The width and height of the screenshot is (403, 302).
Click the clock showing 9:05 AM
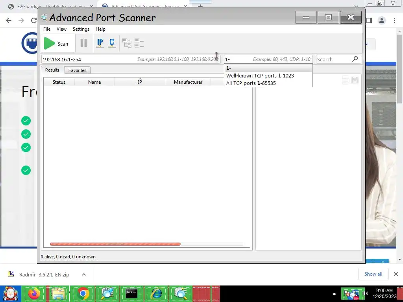(384, 293)
